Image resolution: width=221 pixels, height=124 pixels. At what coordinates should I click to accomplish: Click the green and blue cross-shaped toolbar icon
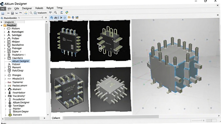click(67, 12)
